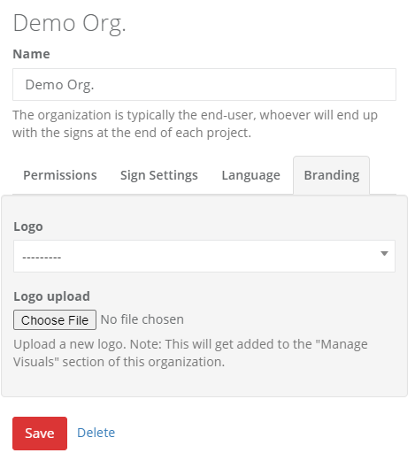This screenshot has height=476, width=415.
Task: Focus the Name input field
Action: (204, 84)
